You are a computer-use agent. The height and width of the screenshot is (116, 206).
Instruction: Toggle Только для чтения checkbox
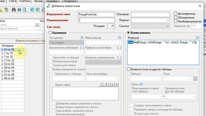click(x=51, y=65)
